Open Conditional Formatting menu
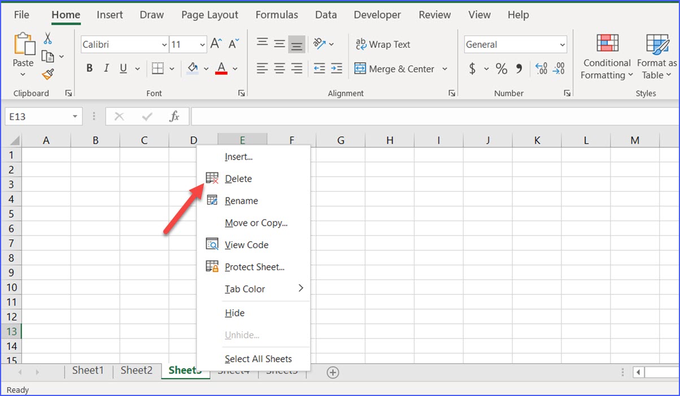 (x=607, y=57)
